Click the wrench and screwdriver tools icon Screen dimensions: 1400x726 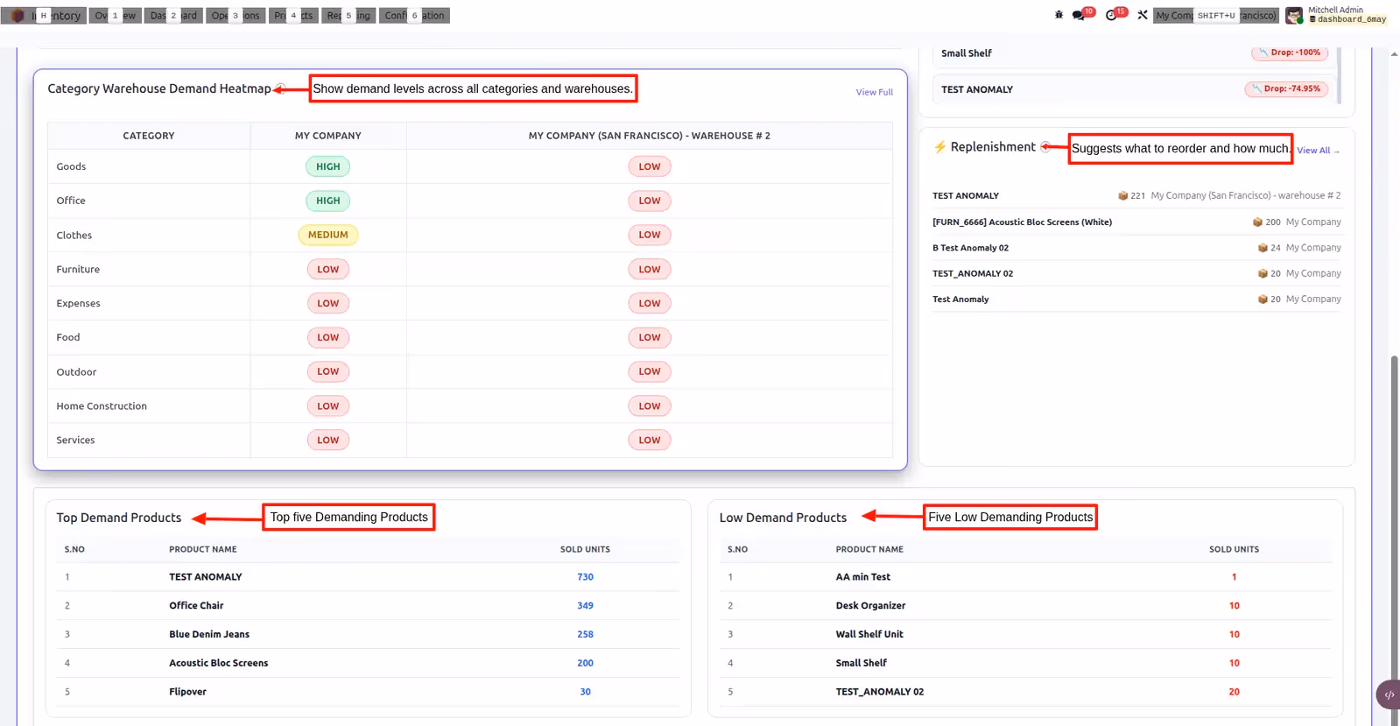pos(1143,15)
